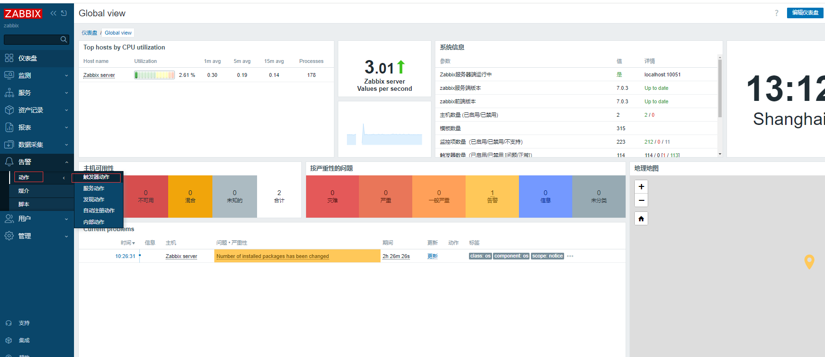Click the 管理 administration gear icon
This screenshot has width=825, height=357.
[9, 236]
